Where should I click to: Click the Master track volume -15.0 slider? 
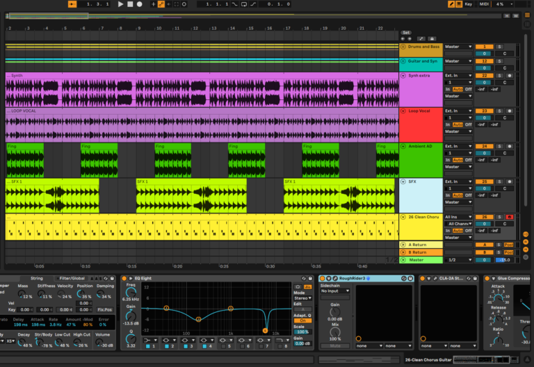(x=504, y=260)
